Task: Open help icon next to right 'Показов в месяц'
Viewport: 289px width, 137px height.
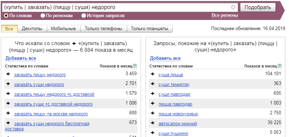Action: pyautogui.click(x=280, y=66)
